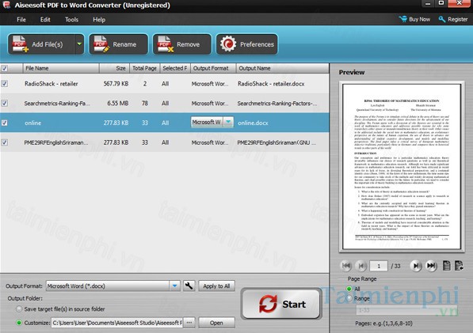Image resolution: width=473 pixels, height=333 pixels.
Task: Click the Selected F column header
Action: tap(174, 68)
